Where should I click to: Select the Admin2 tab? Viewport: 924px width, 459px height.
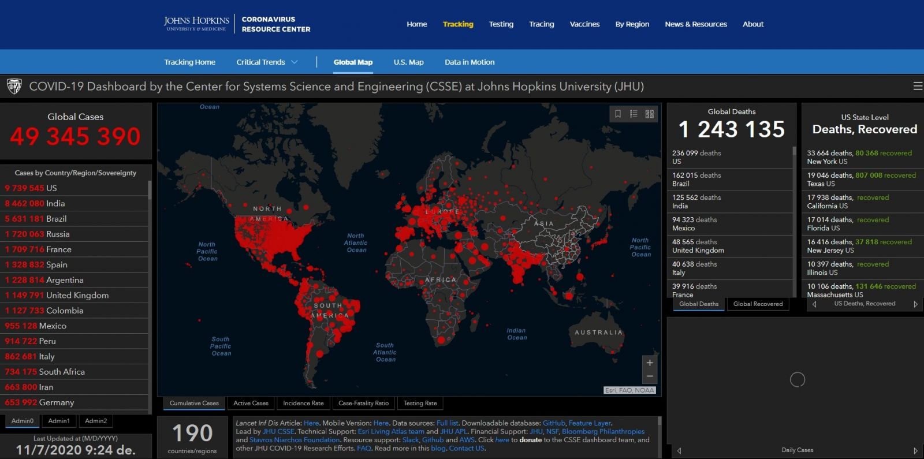96,421
